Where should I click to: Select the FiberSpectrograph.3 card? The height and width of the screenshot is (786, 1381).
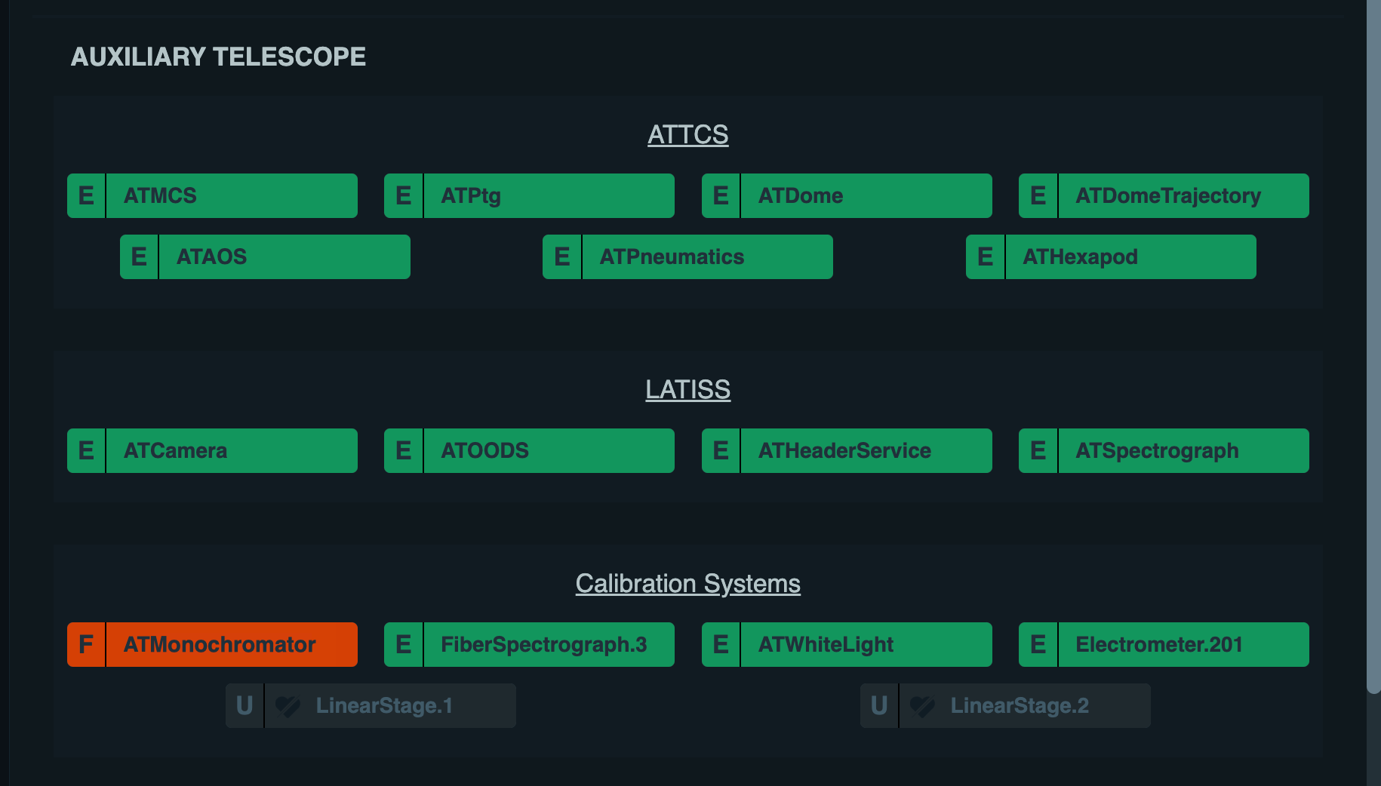coord(549,644)
